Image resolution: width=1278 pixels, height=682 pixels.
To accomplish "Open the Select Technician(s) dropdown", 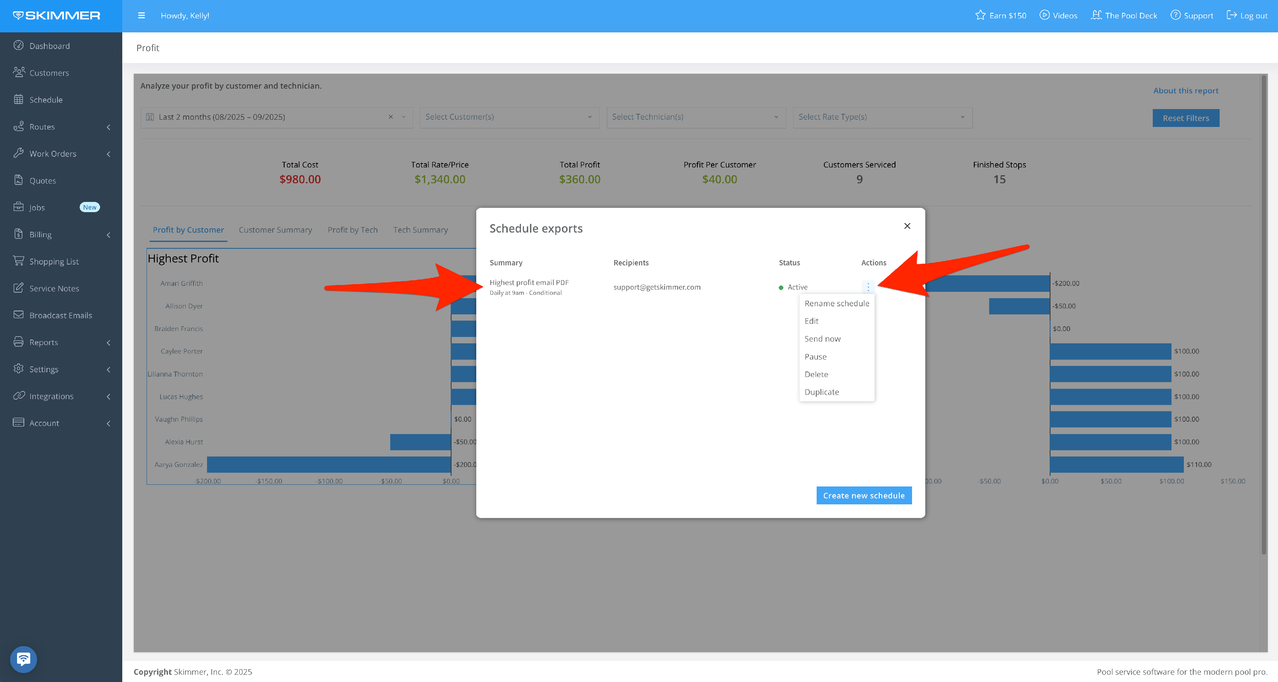I will click(696, 117).
